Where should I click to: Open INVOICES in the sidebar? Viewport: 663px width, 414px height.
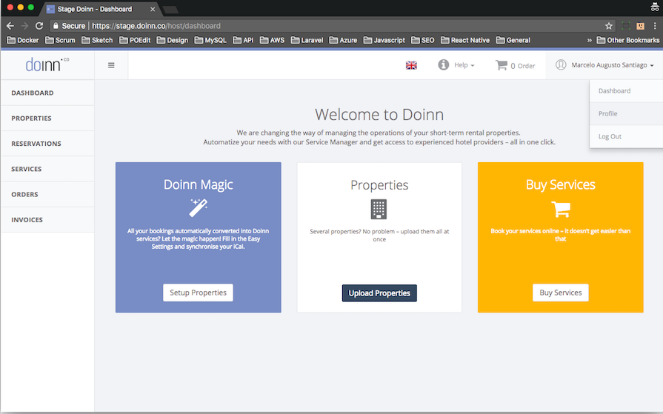tap(47, 219)
